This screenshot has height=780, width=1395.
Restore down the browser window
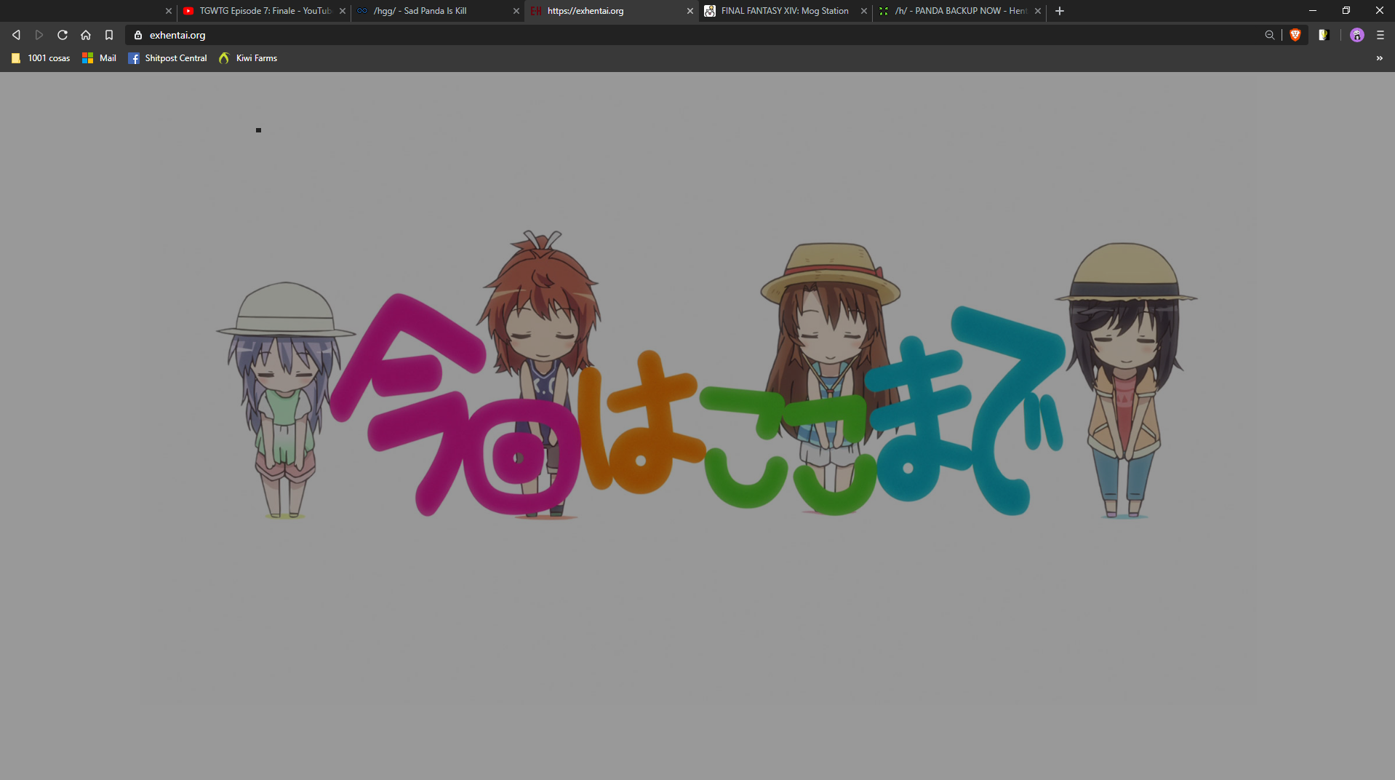pyautogui.click(x=1346, y=11)
